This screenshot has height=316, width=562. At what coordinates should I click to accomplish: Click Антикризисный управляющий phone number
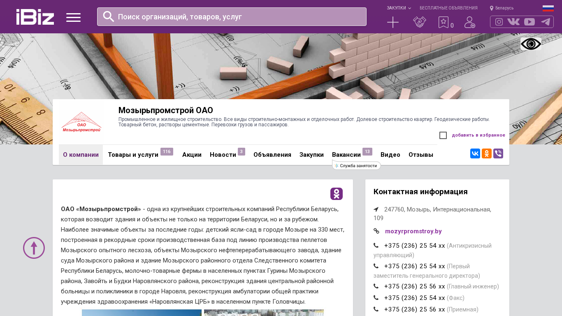click(x=415, y=246)
